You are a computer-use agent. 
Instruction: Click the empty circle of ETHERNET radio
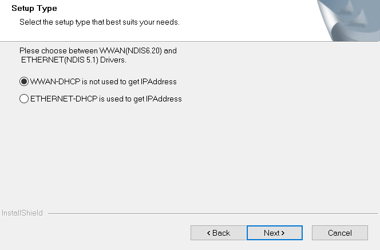[24, 99]
